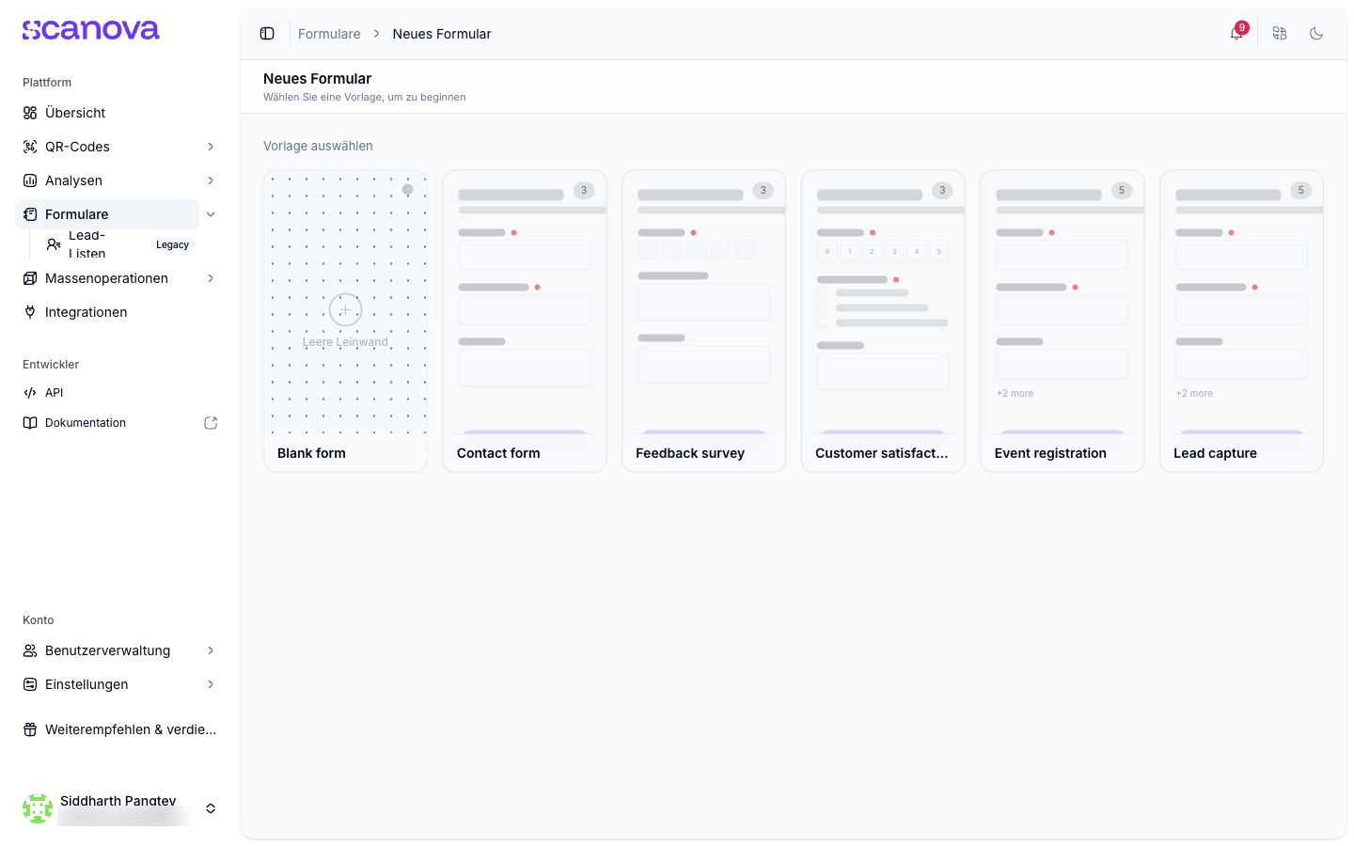
Task: Click the Formulare sidebar icon
Action: (x=30, y=214)
